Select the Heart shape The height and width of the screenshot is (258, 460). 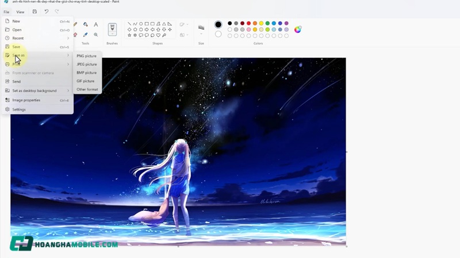158,35
